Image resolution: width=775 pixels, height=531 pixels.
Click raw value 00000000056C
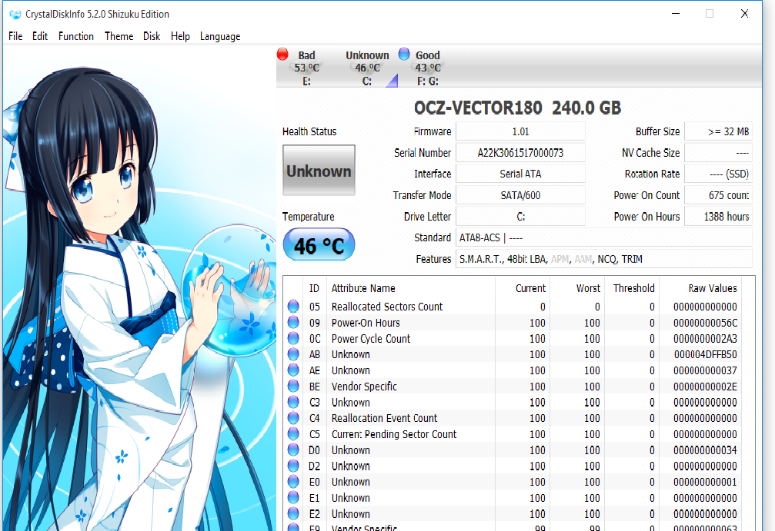coord(705,323)
